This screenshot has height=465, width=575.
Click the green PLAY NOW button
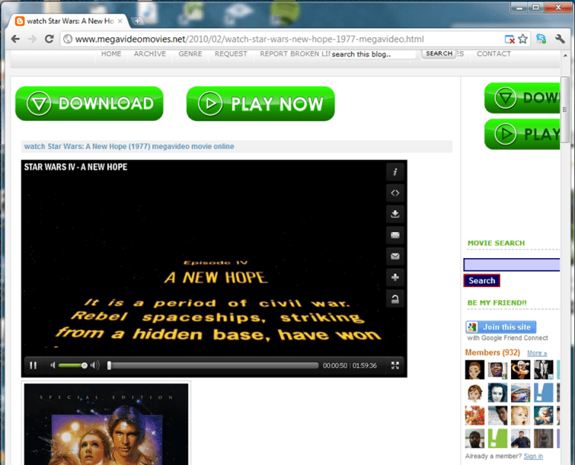click(260, 104)
